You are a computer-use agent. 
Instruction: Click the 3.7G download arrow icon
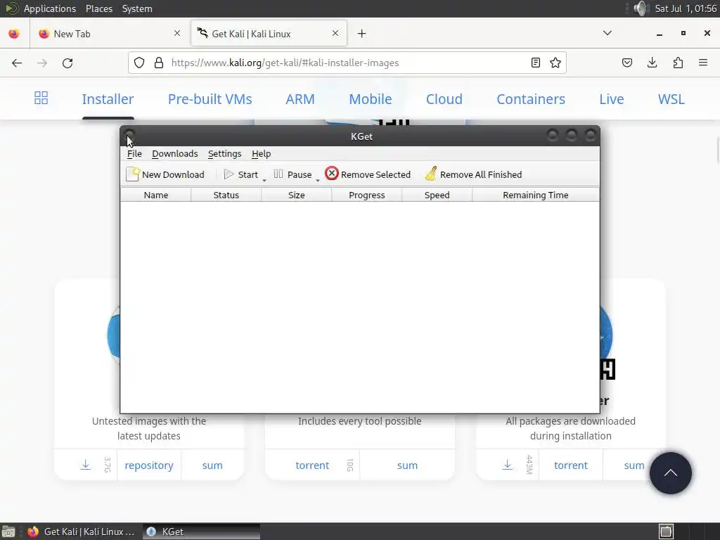85,465
